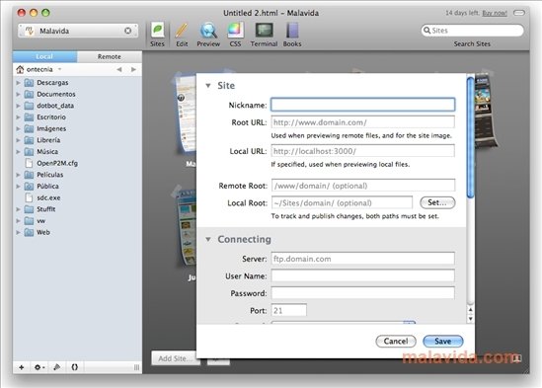This screenshot has width=542, height=388.
Task: Expand the Escritorio folder
Action: (18, 117)
